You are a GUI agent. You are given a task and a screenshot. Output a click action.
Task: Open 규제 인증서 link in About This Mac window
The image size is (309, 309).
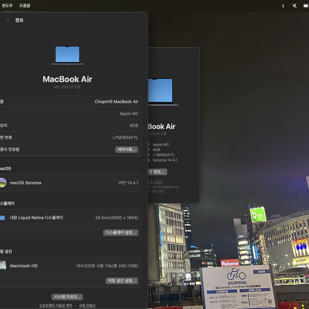coord(155,182)
